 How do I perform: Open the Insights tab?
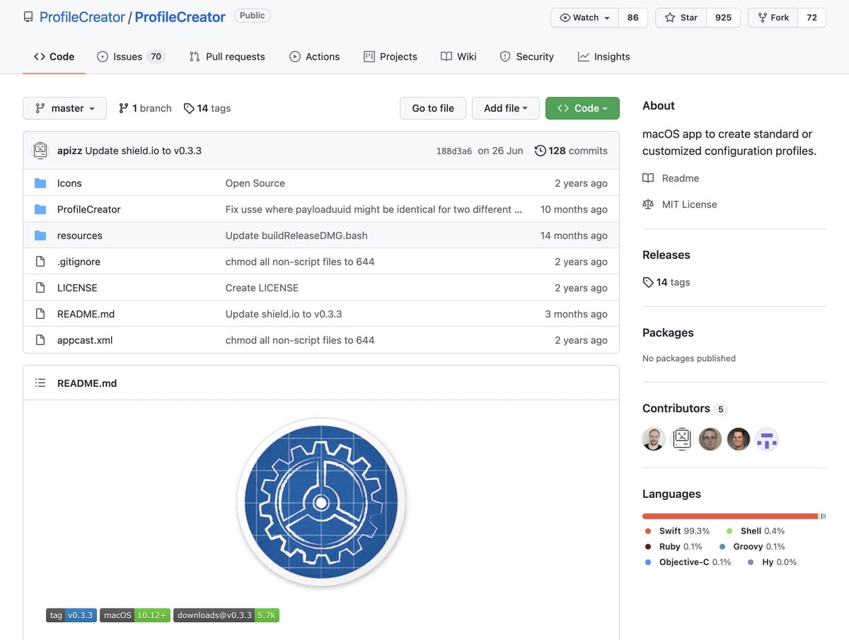click(603, 57)
